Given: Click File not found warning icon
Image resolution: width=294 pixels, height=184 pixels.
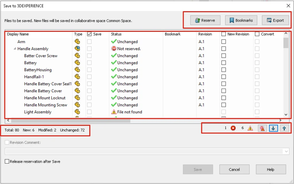Looking at the screenshot, I should pyautogui.click(x=114, y=112).
